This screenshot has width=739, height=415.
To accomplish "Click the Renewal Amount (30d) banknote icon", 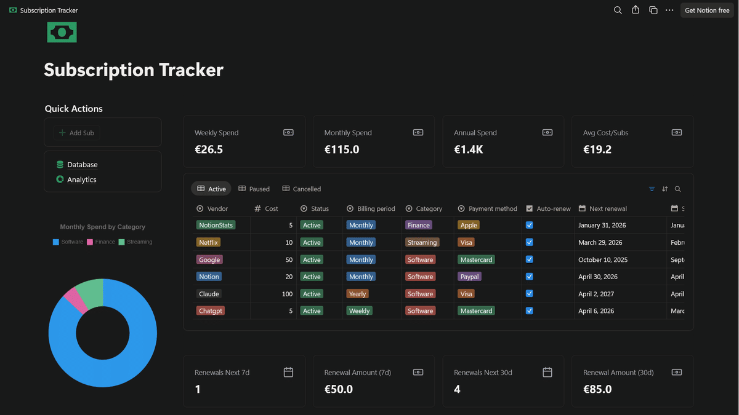I will 677,372.
